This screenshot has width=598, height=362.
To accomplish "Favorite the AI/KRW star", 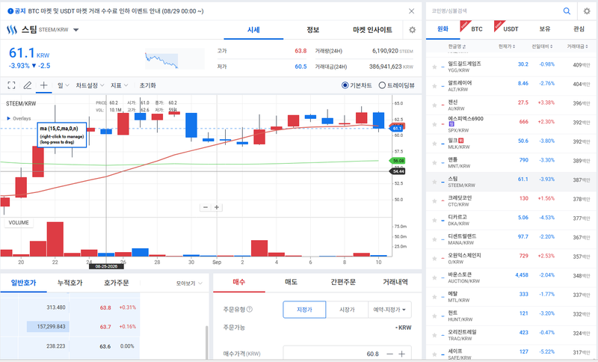I will coord(434,105).
